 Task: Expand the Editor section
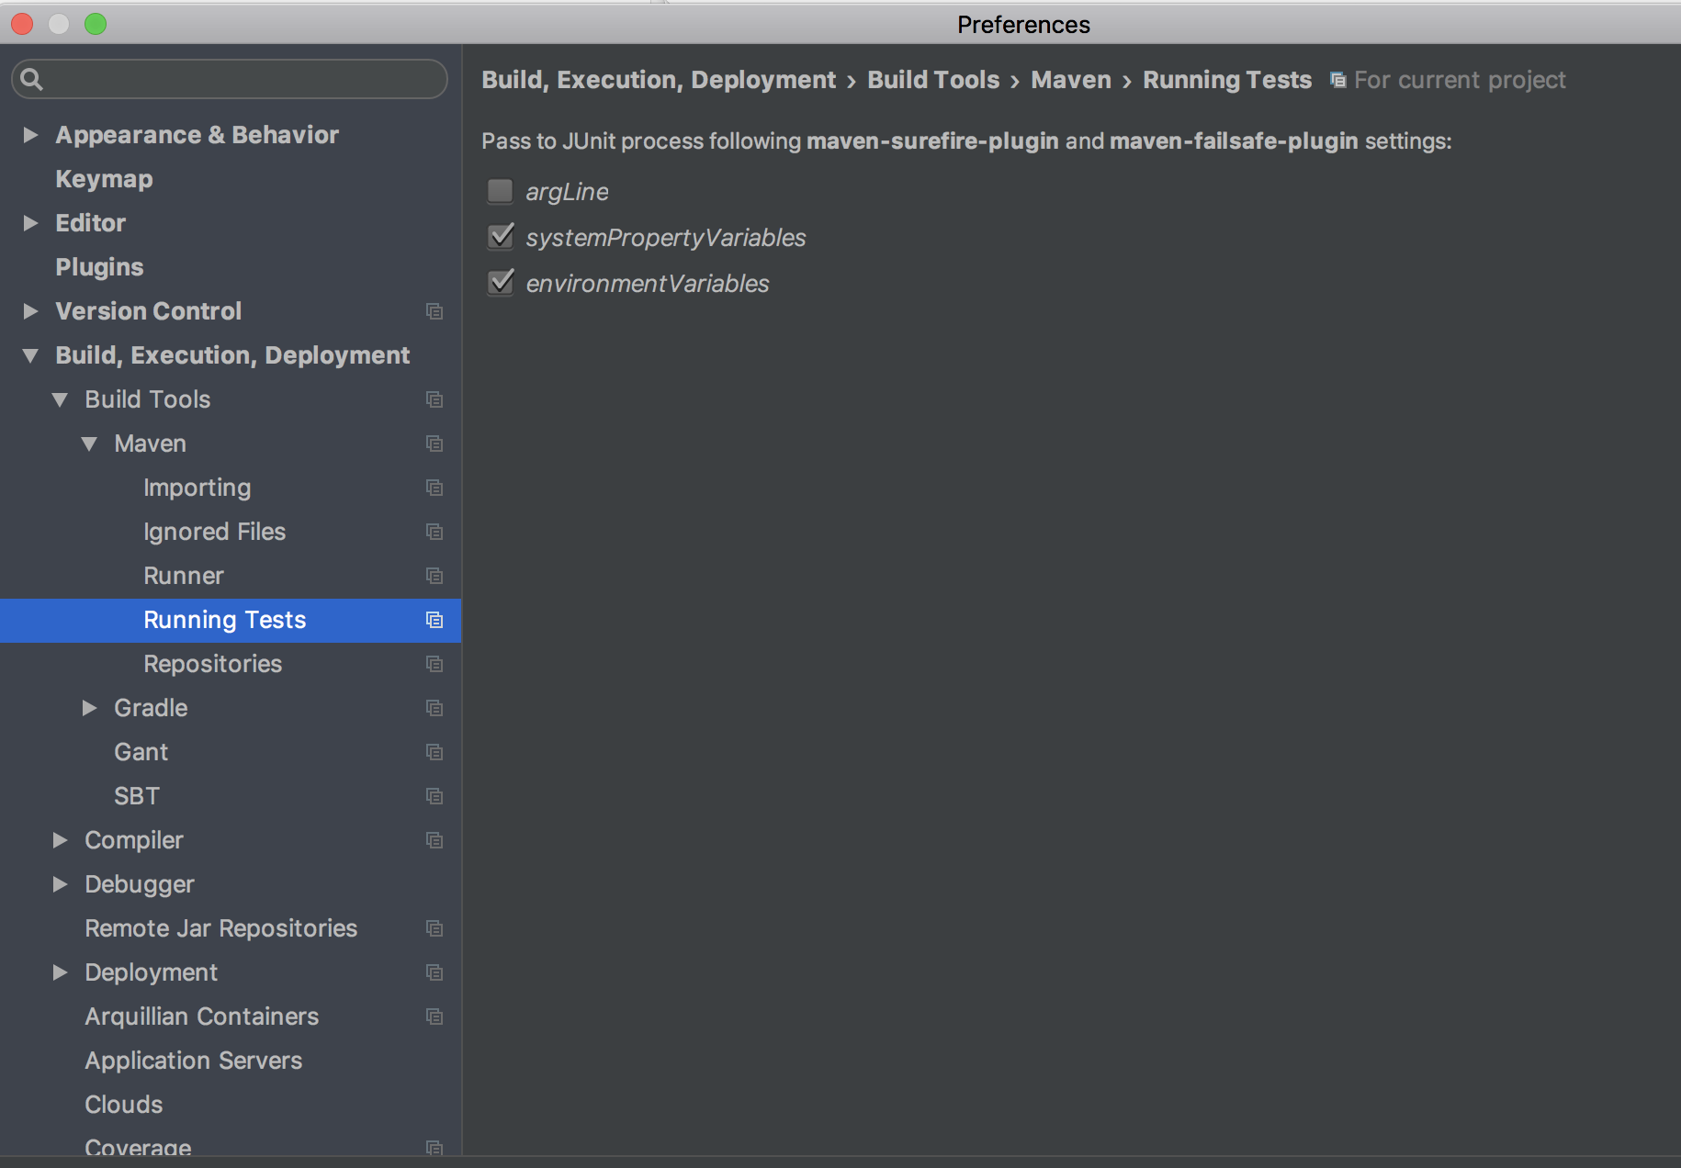click(x=30, y=223)
